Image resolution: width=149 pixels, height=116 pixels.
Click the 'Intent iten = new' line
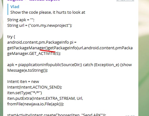23,82
